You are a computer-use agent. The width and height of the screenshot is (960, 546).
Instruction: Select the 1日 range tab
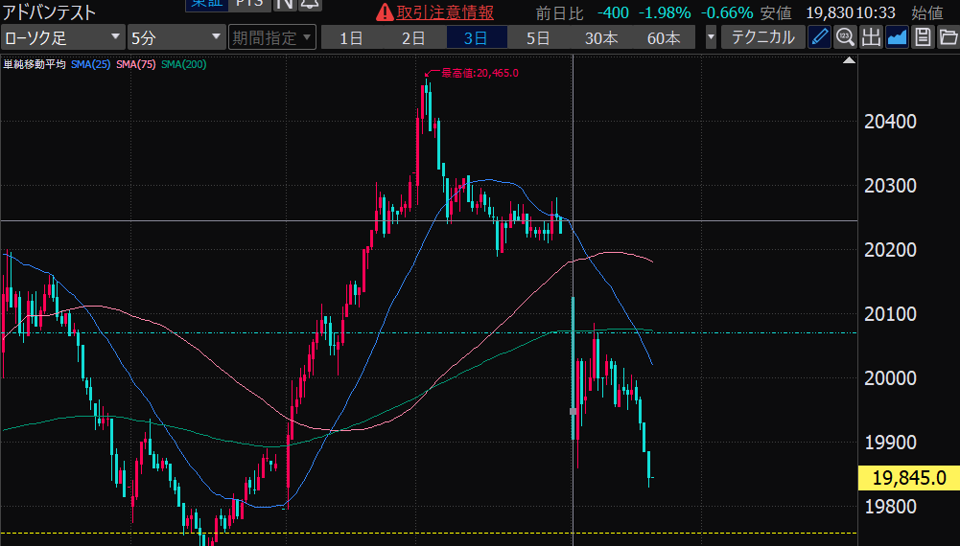(351, 38)
